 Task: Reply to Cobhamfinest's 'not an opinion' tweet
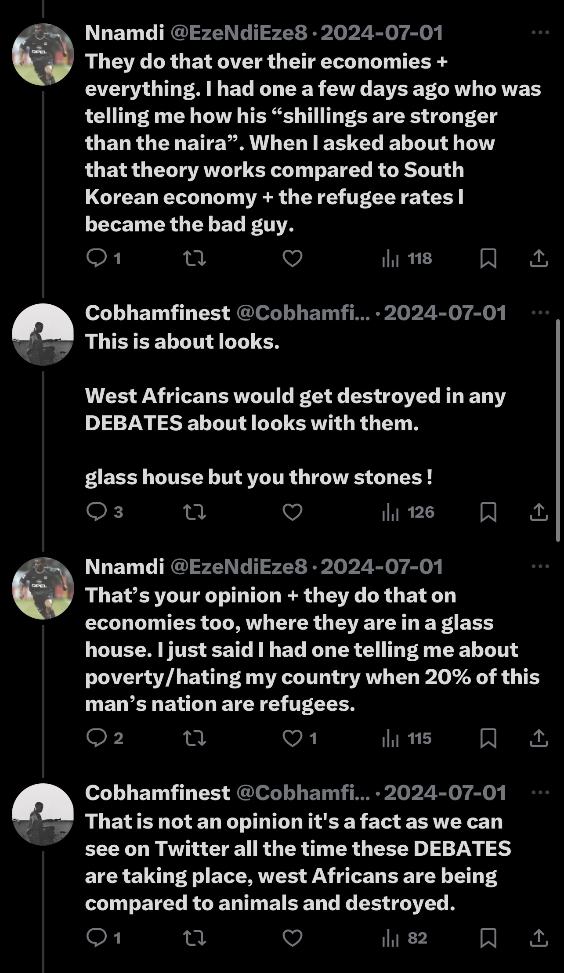pyautogui.click(x=97, y=938)
